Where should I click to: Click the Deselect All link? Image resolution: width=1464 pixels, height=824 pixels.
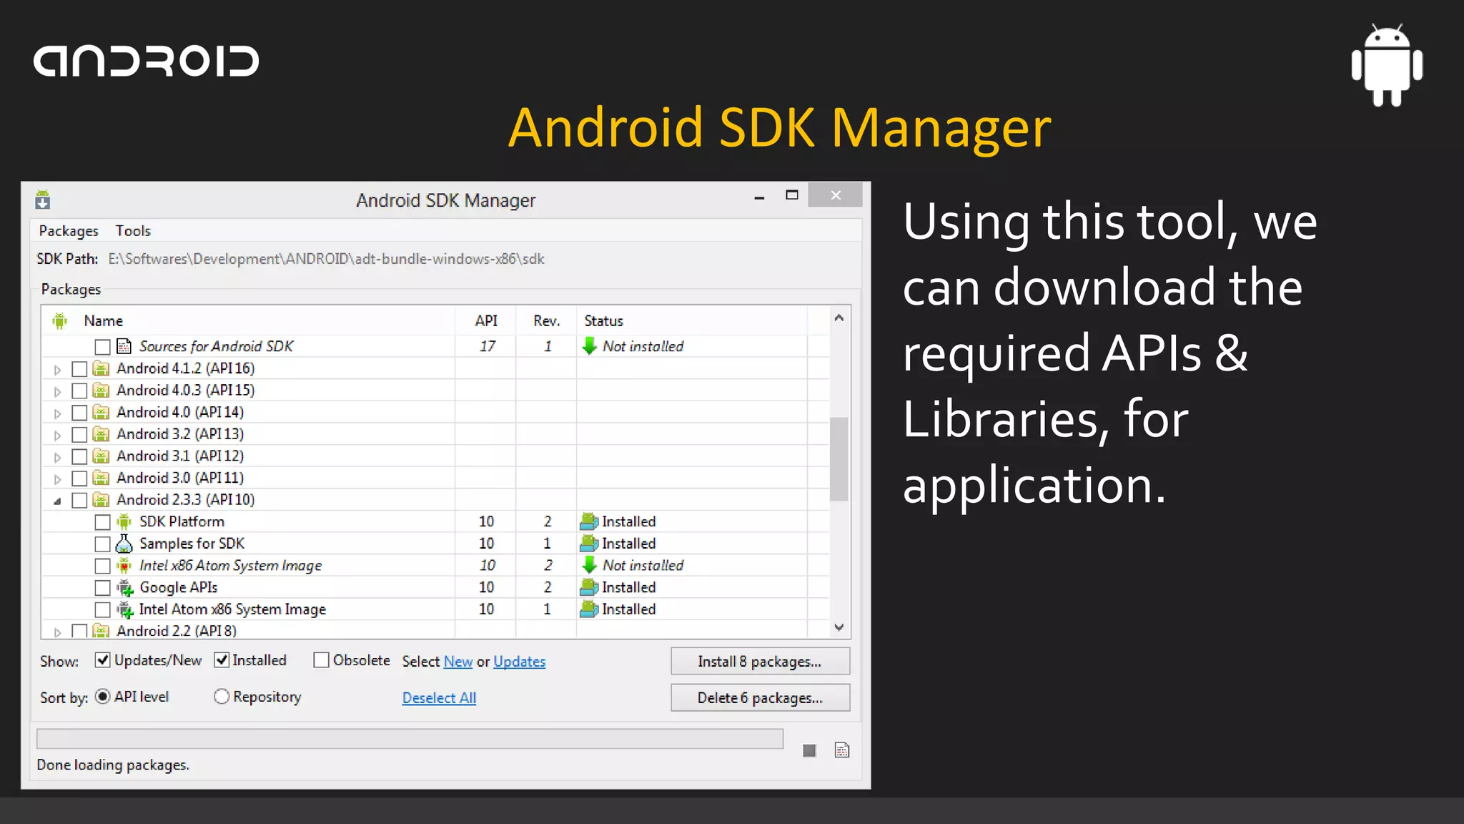(439, 698)
